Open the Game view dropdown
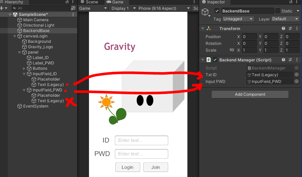The image size is (302, 177). click(x=93, y=8)
